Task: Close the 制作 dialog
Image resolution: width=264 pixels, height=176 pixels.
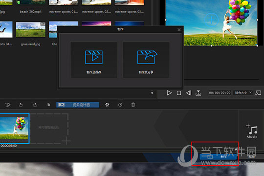Action: 179,30
